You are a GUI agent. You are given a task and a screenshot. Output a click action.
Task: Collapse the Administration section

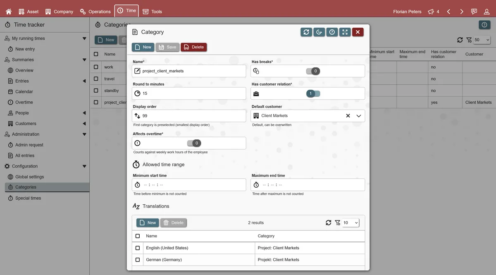tap(84, 134)
